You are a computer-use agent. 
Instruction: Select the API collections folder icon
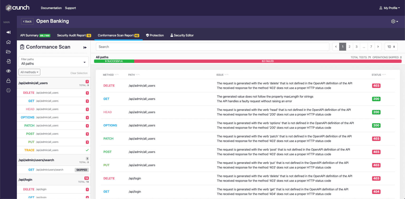[8, 52]
